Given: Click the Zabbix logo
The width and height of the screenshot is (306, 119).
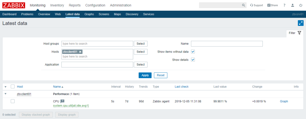Looking at the screenshot, I should 14,5.
